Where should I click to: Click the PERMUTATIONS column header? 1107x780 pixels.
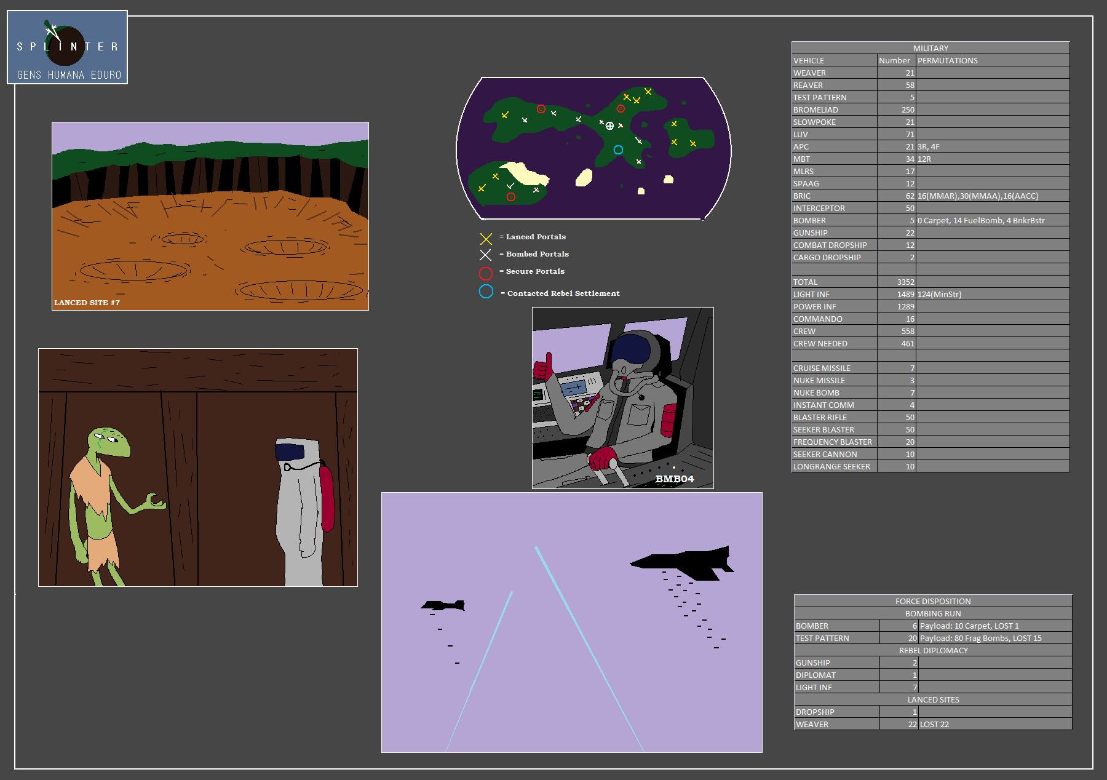(947, 60)
